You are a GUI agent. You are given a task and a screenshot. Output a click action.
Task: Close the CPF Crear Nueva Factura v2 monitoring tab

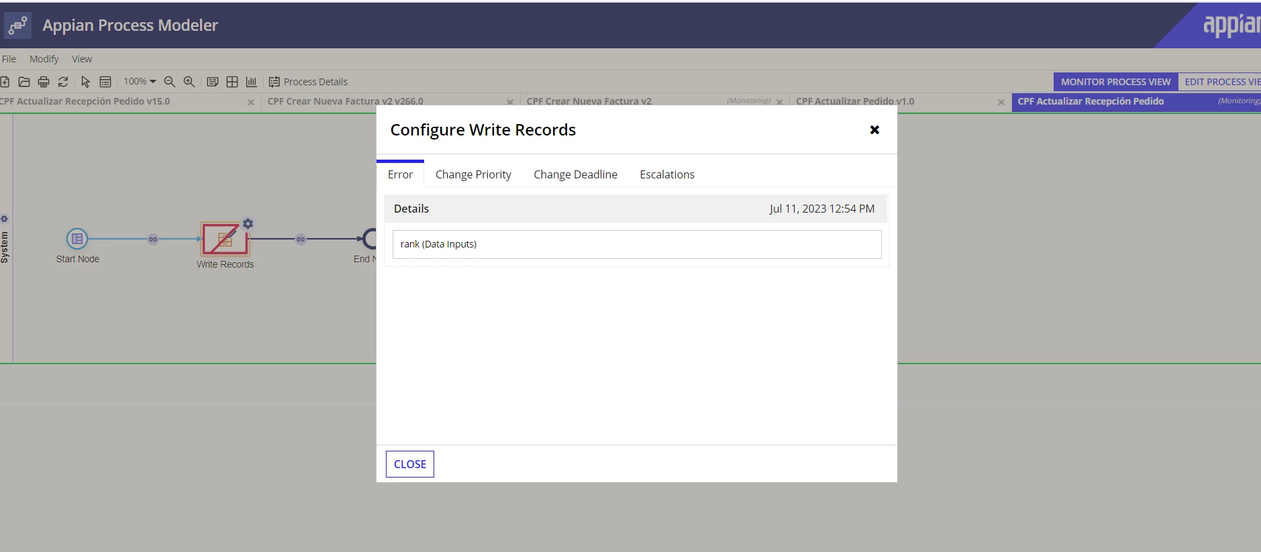779,103
